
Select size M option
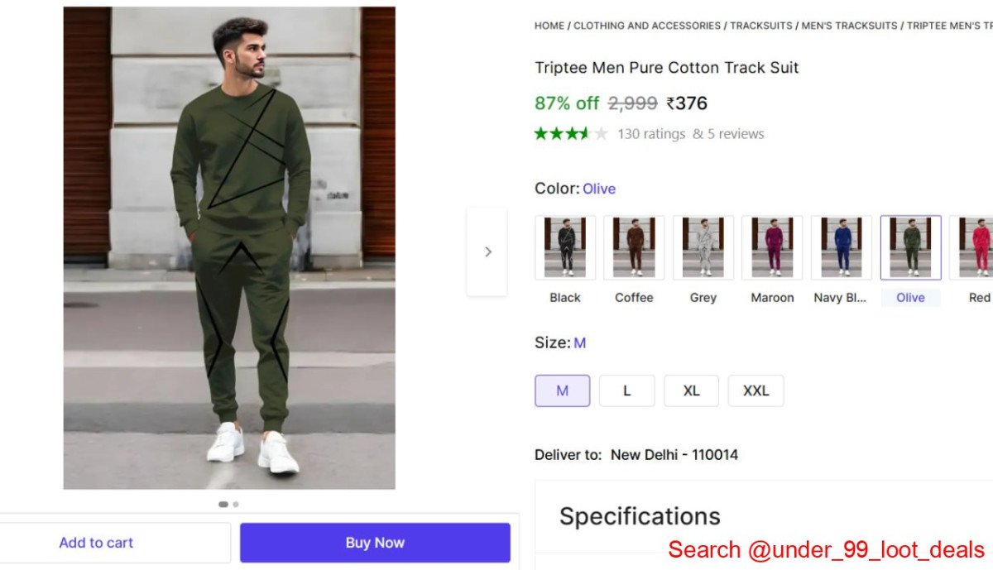pos(563,390)
